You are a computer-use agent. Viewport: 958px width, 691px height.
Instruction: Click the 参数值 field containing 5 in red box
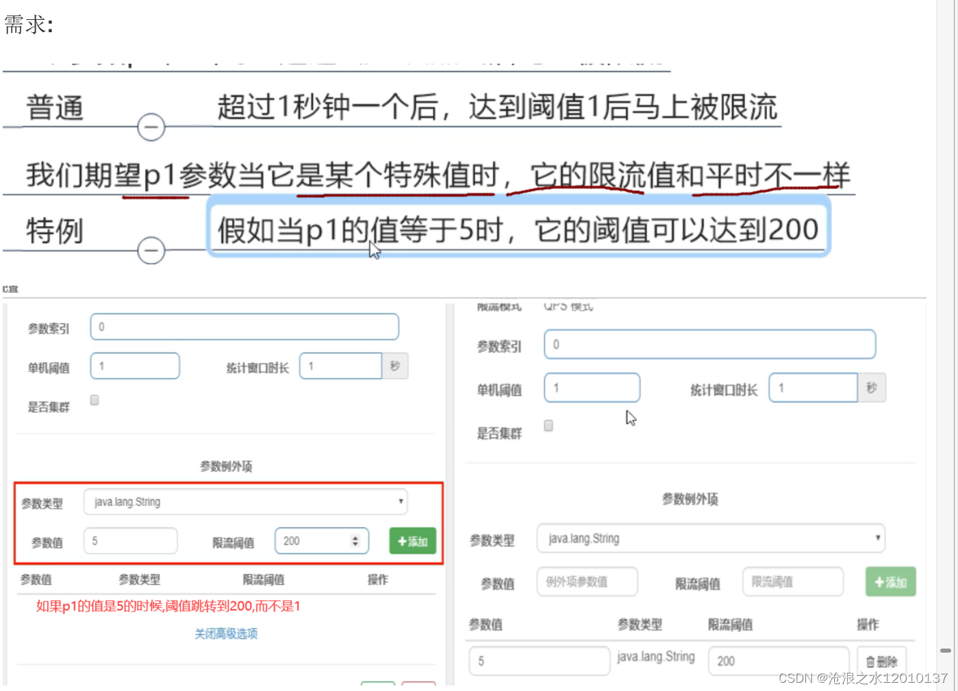pyautogui.click(x=130, y=540)
